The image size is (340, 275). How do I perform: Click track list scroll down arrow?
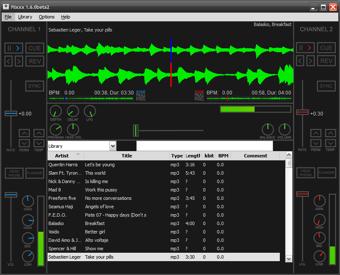289,259
